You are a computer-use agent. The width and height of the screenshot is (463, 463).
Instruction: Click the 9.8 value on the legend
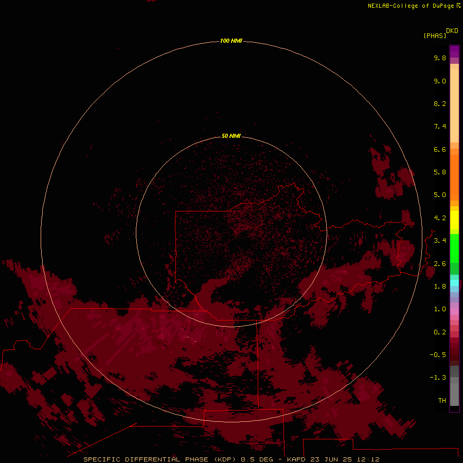pos(440,58)
